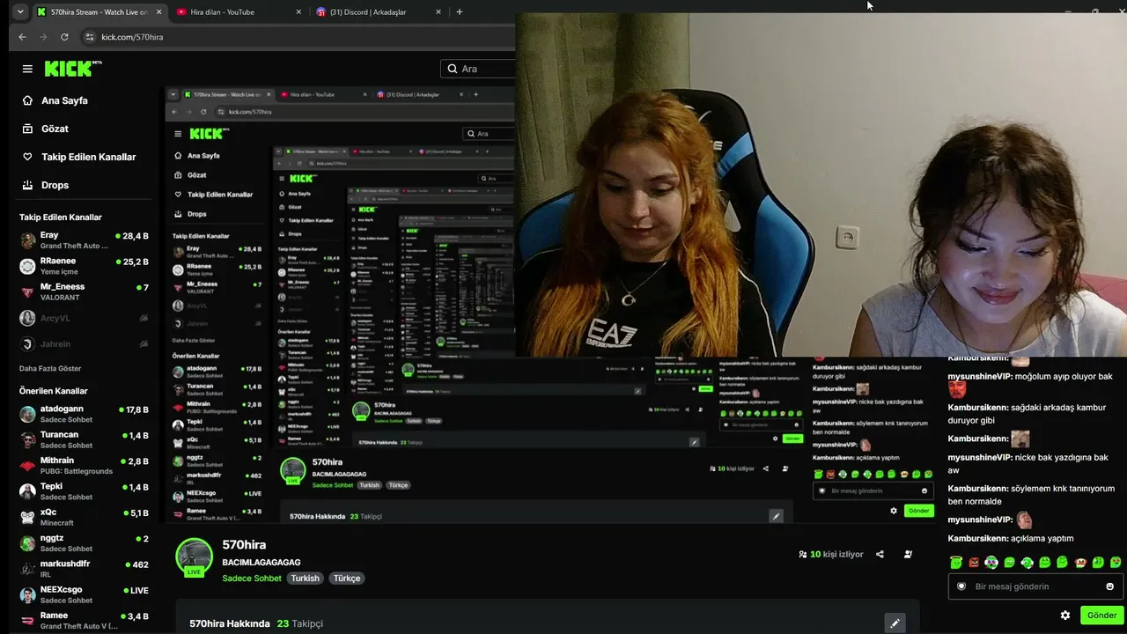This screenshot has width=1127, height=634.
Task: Open Ramee's Grand Theft Auto V channel
Action: (85, 620)
